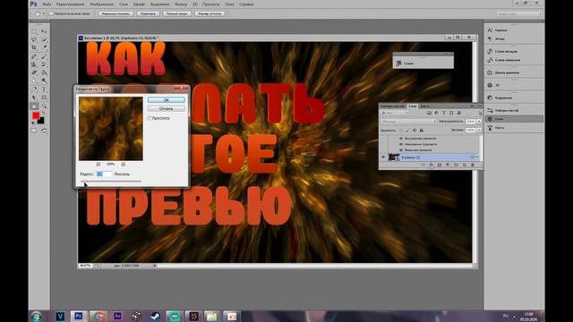573x322 pixels.
Task: Open the Окно menu
Action: pyautogui.click(x=229, y=4)
